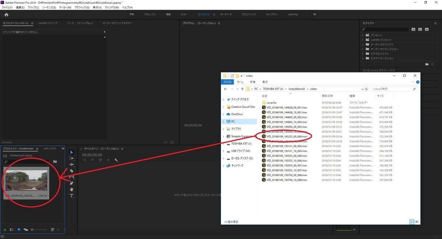This screenshot has height=239, width=442.
Task: Click the YUV effects filter icon
Action: [427, 29]
